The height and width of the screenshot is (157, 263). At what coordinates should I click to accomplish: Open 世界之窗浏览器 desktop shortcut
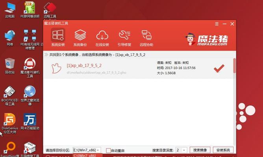coord(30,96)
